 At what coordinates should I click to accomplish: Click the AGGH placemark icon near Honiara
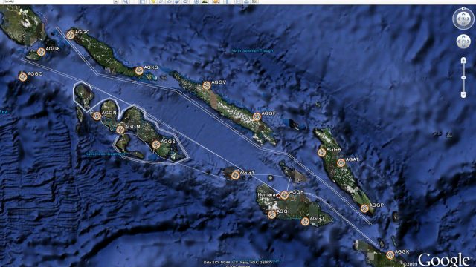[284, 195]
